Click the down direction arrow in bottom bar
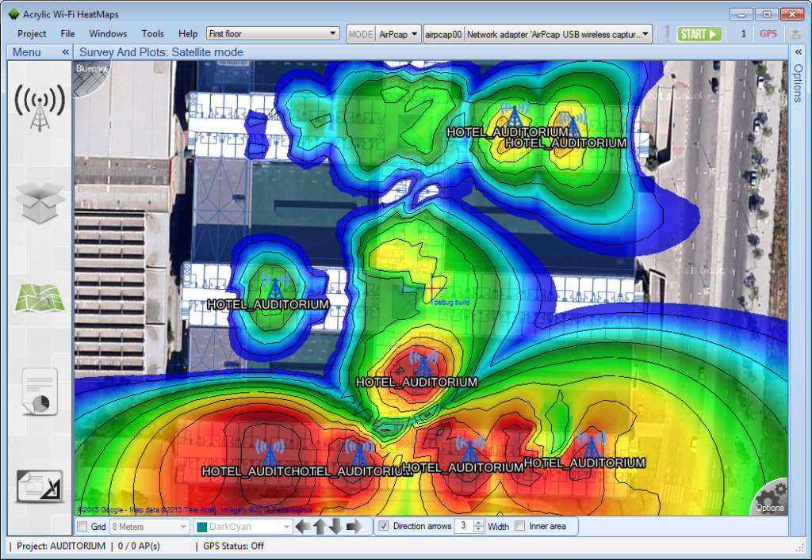This screenshot has width=812, height=560. (x=336, y=525)
